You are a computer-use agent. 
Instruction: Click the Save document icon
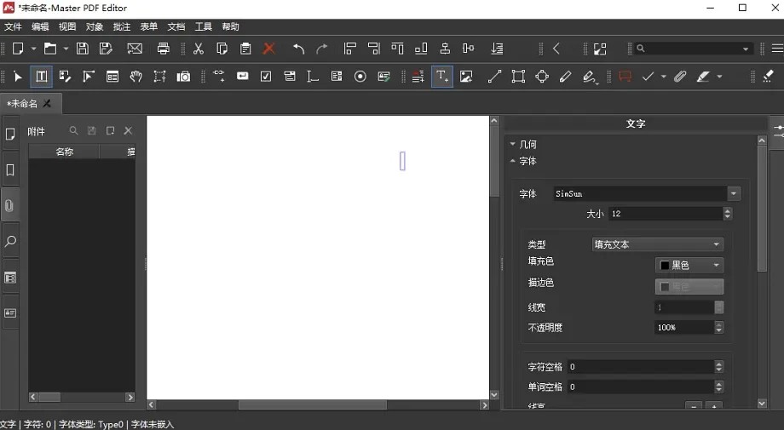[x=82, y=49]
